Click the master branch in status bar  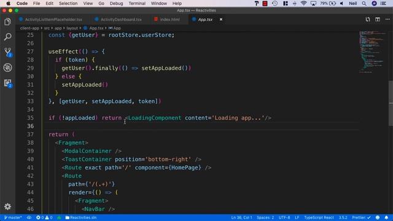click(13, 217)
